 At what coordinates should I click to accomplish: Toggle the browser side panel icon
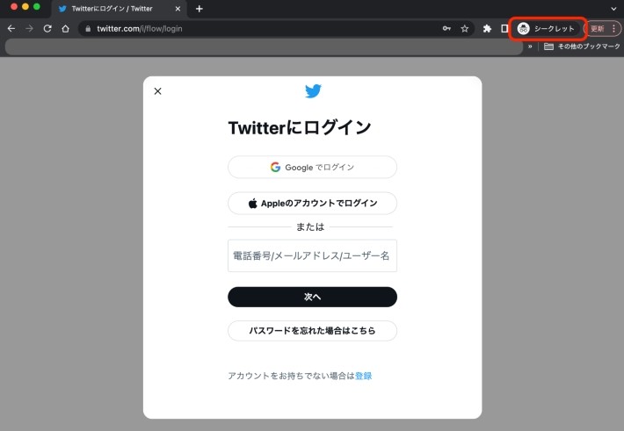pyautogui.click(x=504, y=29)
